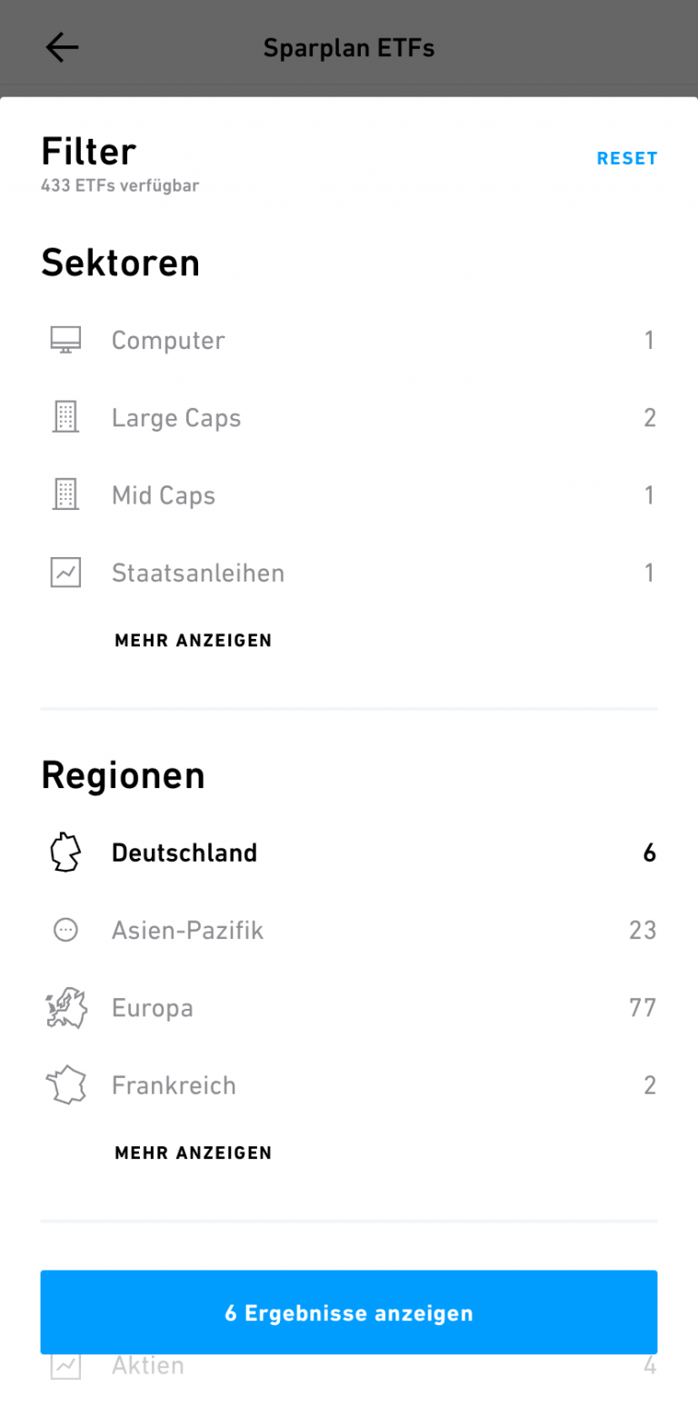Tap the Large Caps building icon
Screen dimensions: 698x1416
[65, 418]
